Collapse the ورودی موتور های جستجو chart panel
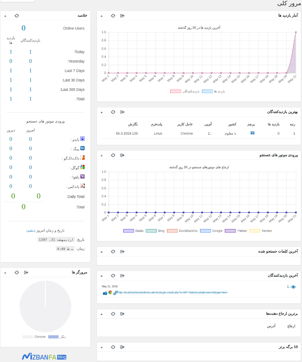The image size is (302, 362). 102,155
